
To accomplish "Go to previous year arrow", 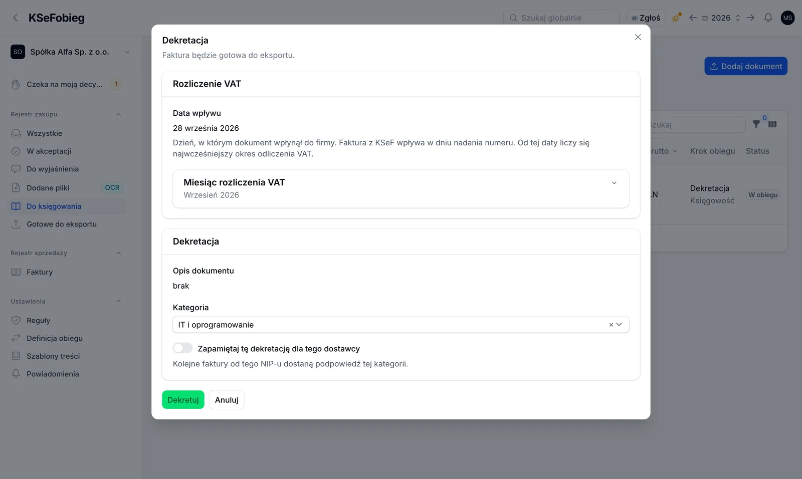I will tap(693, 18).
